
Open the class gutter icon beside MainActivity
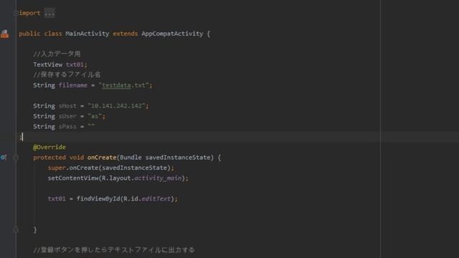(4, 34)
